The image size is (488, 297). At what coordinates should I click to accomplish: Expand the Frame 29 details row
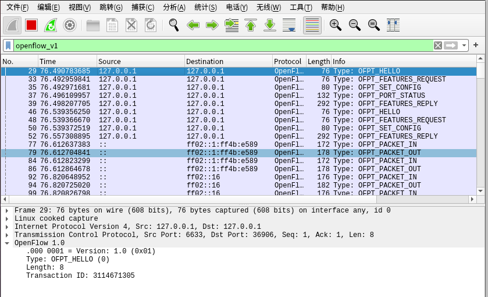(7, 211)
